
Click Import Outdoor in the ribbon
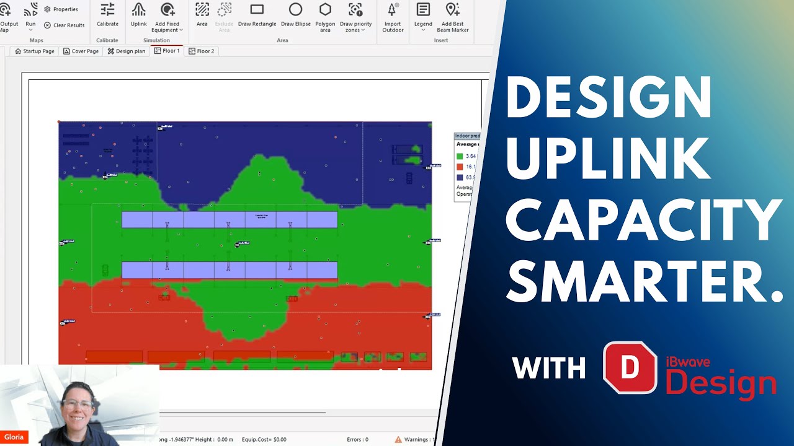(393, 17)
